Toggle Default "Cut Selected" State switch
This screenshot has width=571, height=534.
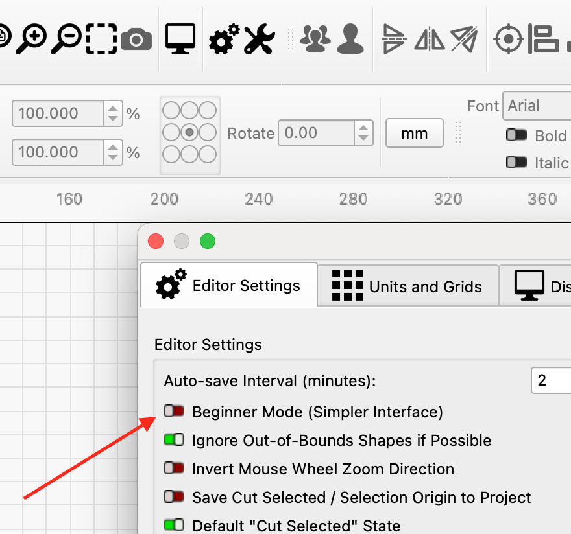[174, 525]
